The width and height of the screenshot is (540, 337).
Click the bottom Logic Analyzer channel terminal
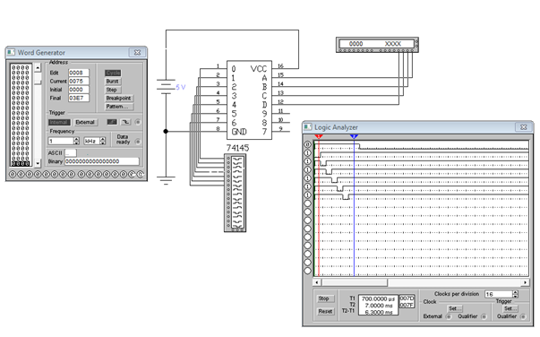click(x=307, y=271)
